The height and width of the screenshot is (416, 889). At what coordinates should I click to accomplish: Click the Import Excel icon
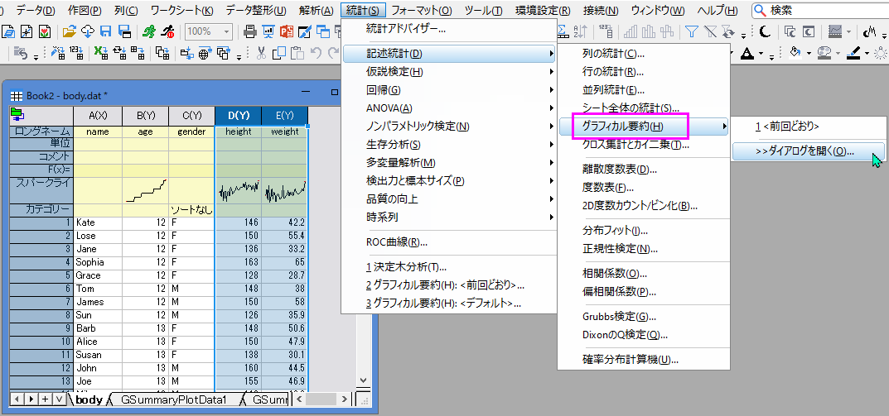click(101, 53)
